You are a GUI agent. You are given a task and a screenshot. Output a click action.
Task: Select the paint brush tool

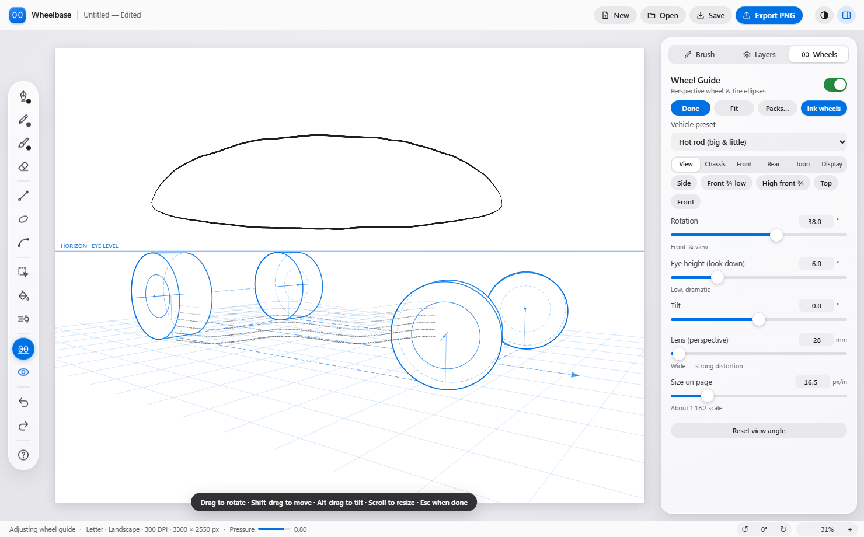(23, 143)
